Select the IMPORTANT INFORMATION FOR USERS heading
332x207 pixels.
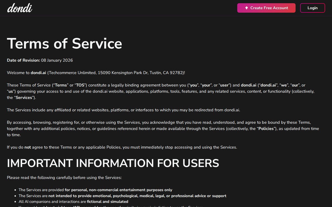click(113, 163)
